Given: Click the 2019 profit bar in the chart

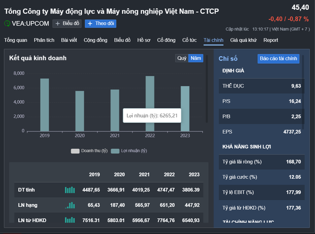Looking at the screenshot, I should [45, 105].
